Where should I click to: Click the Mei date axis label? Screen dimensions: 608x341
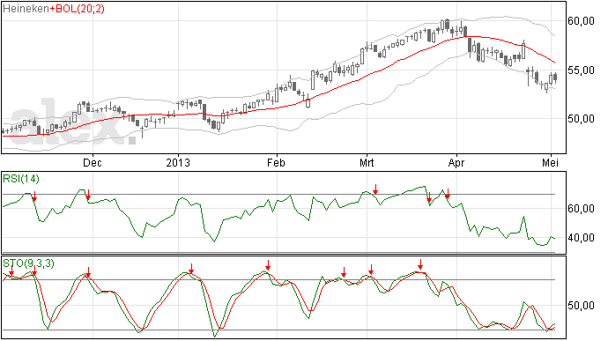pos(550,162)
